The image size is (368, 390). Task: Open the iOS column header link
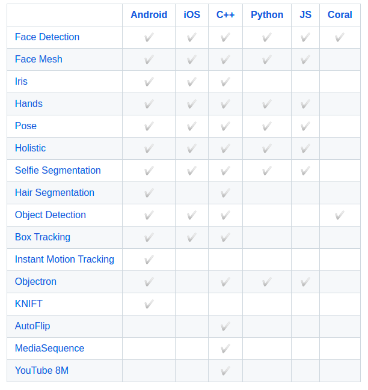[x=192, y=14]
